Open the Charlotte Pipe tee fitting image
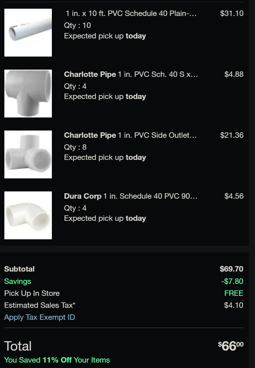Viewport: 255px width, 368px height. point(28,94)
